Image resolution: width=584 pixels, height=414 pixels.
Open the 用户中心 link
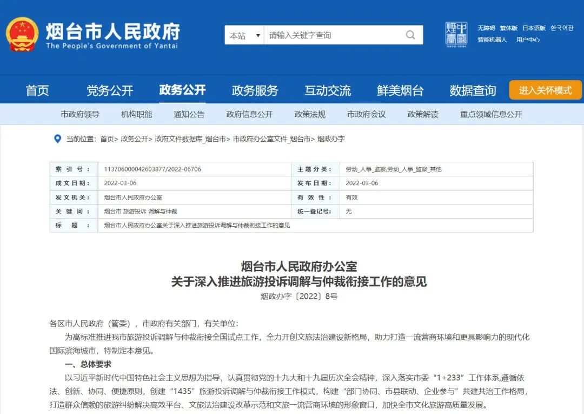[528, 40]
